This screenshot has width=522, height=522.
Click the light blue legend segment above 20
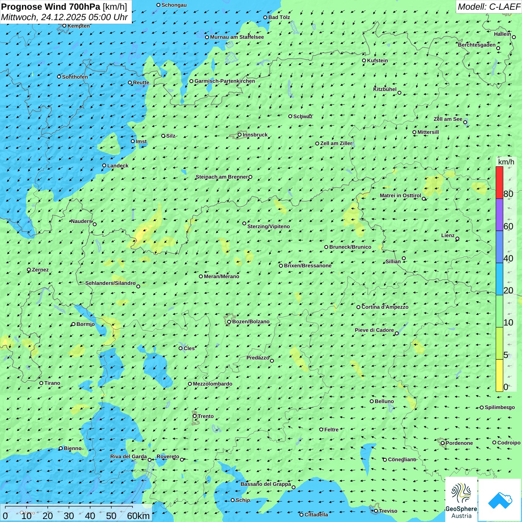tap(499, 279)
